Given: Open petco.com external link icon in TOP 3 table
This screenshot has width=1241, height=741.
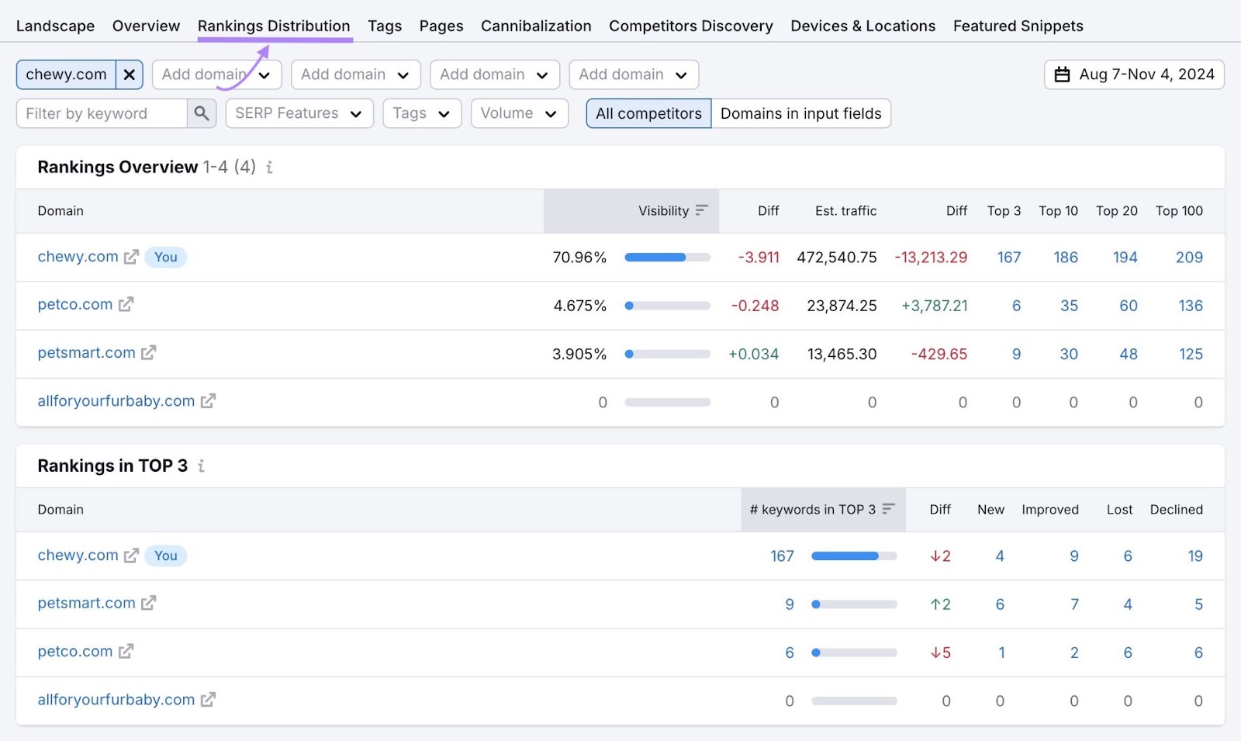Looking at the screenshot, I should [x=126, y=652].
